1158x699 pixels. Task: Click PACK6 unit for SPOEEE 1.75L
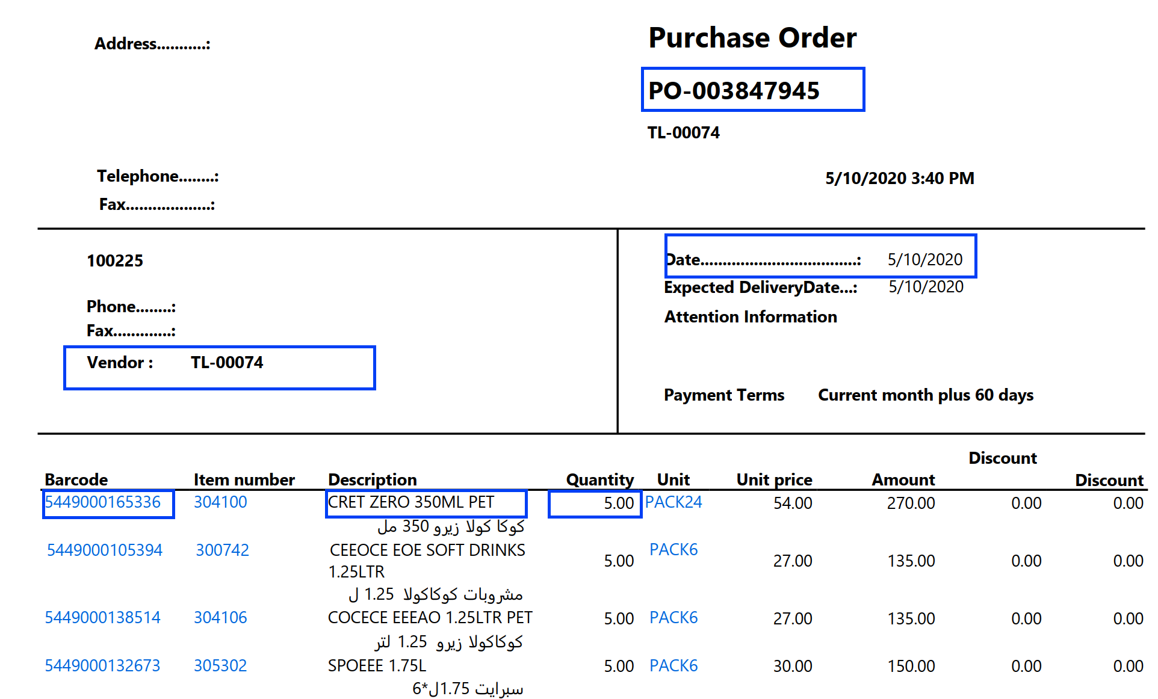pos(673,666)
